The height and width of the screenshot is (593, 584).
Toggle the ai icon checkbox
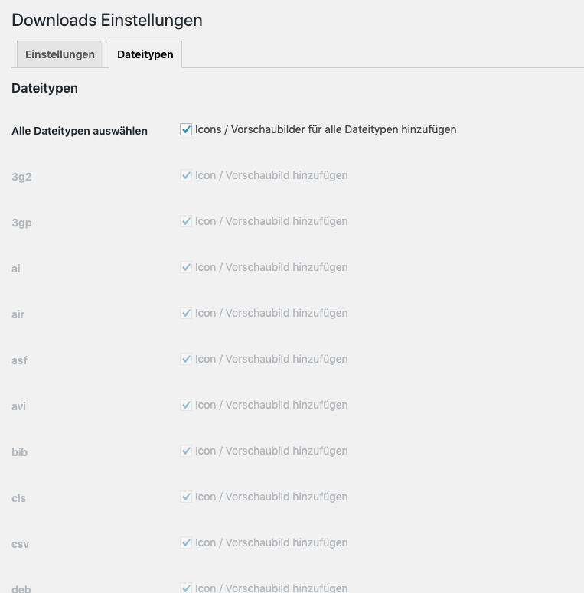(x=186, y=268)
